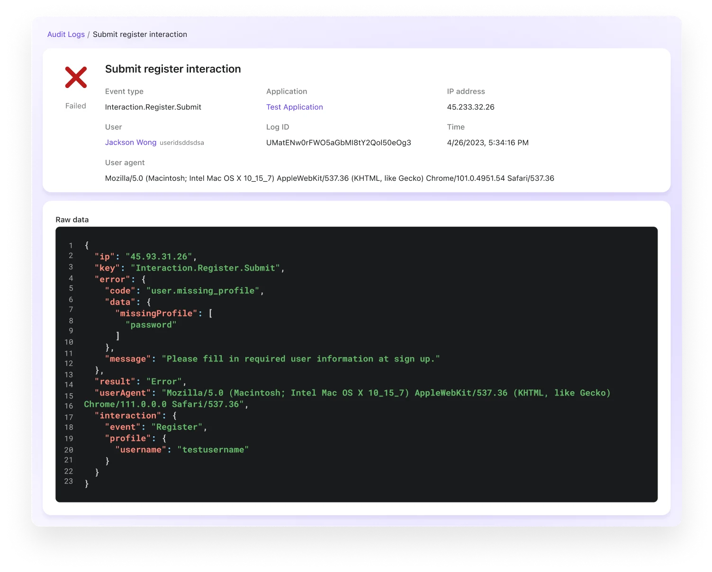Click the 'Submit register interaction' page heading
712x572 pixels.
pos(173,69)
